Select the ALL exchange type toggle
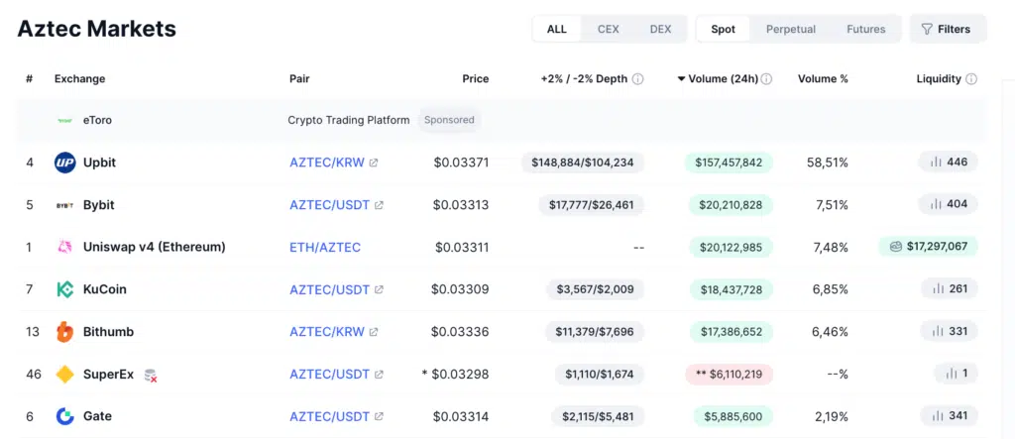This screenshot has width=1015, height=439. pyautogui.click(x=557, y=29)
